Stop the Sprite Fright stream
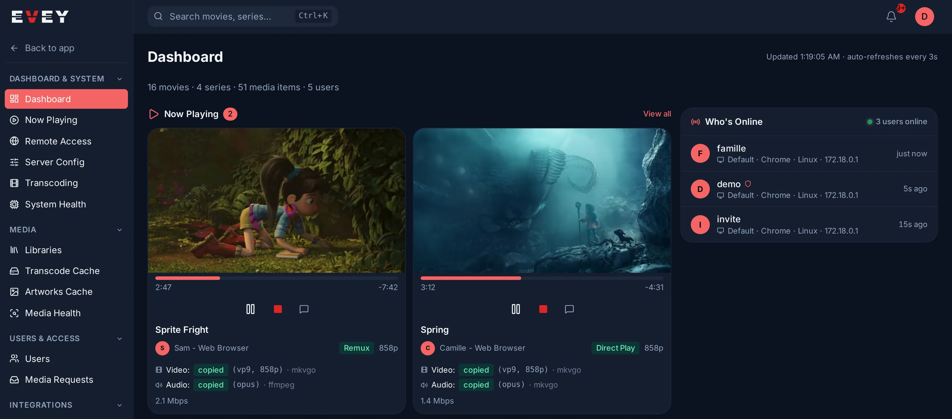Viewport: 952px width, 419px height. click(278, 309)
